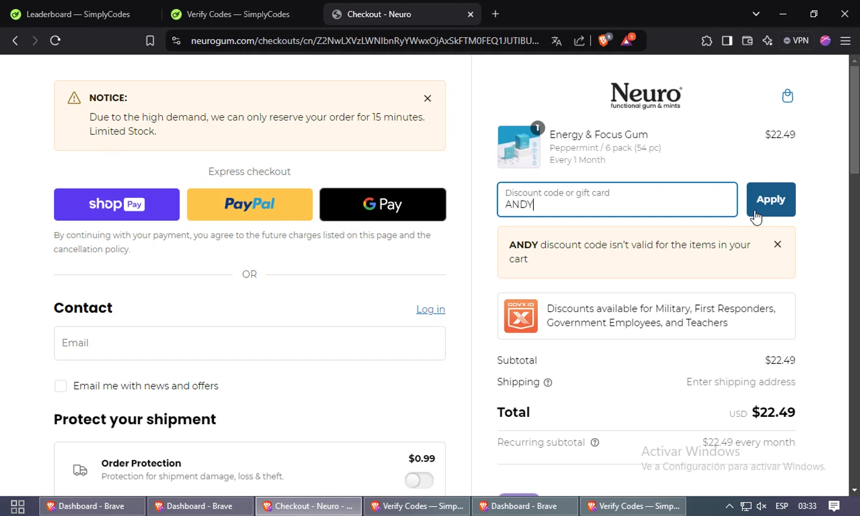Viewport: 860px width, 516px height.
Task: Switch to Leaderboard — SimplyCodes tab
Action: pyautogui.click(x=78, y=14)
